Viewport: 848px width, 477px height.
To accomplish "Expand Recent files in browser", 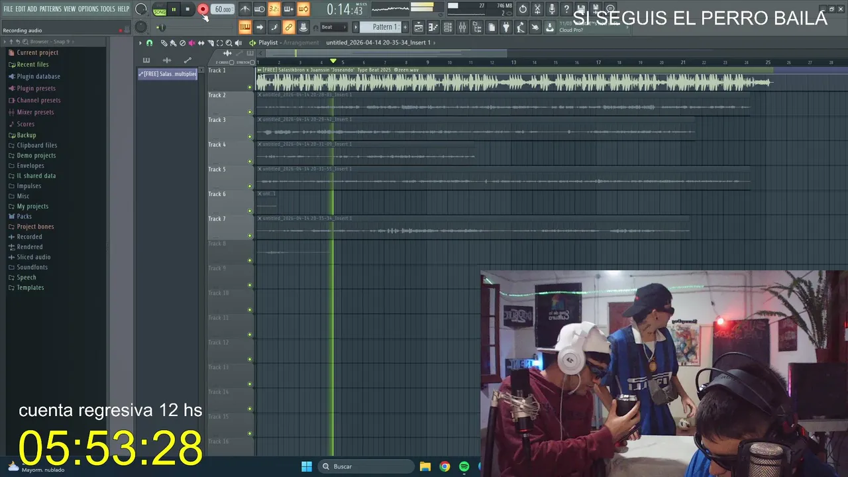I will coord(28,64).
